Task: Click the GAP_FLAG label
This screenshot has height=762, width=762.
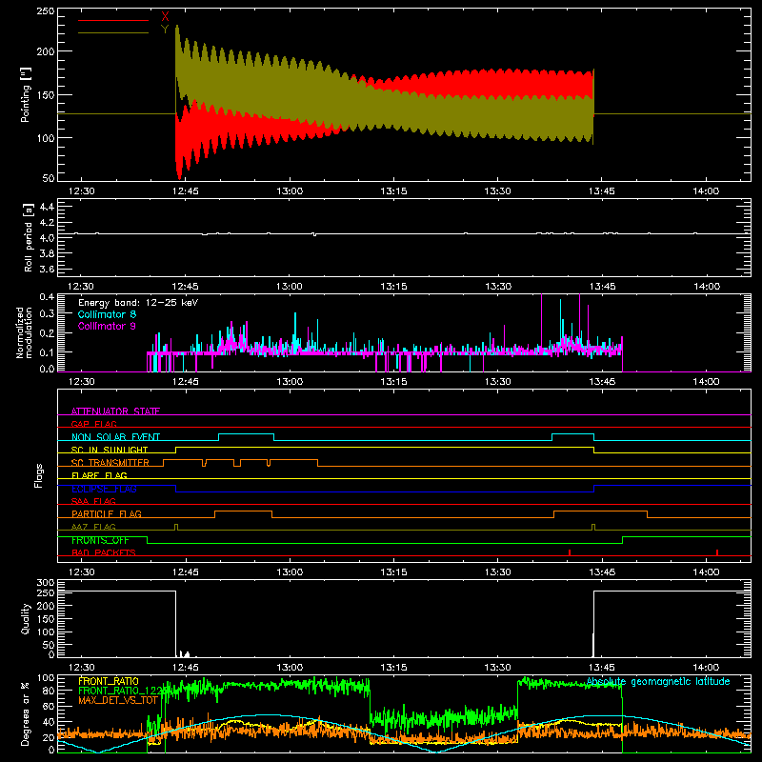Action: click(x=93, y=424)
